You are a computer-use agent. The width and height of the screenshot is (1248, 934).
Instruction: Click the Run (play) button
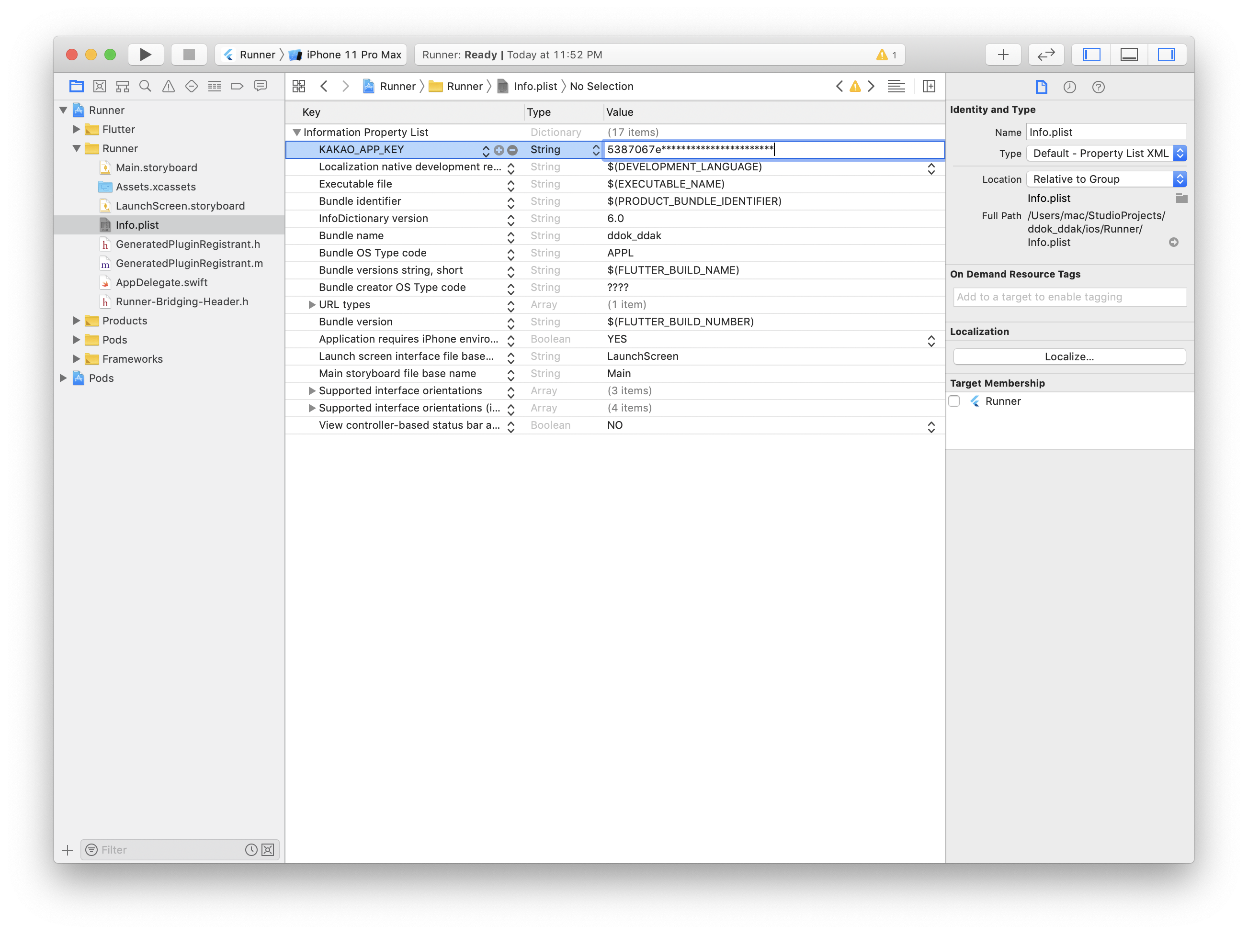[x=145, y=55]
